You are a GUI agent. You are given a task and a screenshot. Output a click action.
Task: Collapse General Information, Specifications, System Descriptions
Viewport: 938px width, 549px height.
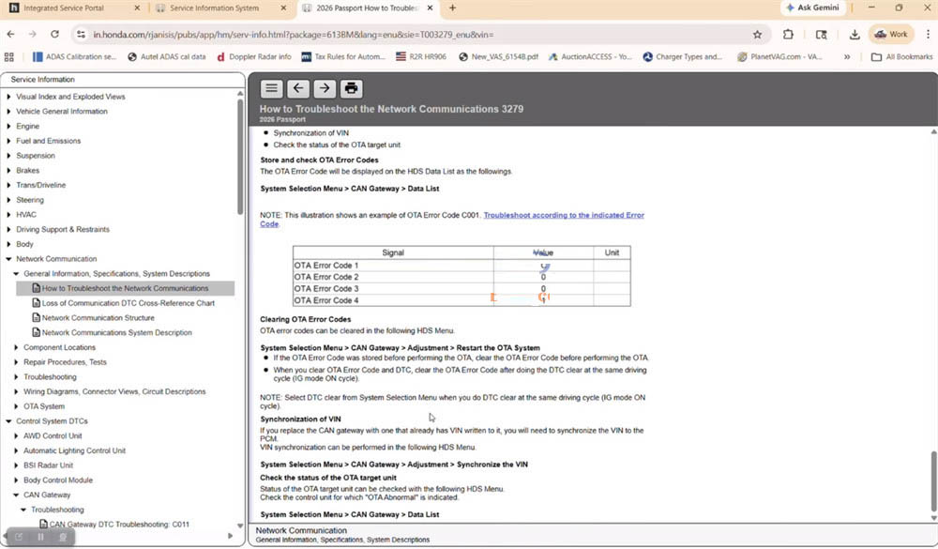pyautogui.click(x=16, y=274)
